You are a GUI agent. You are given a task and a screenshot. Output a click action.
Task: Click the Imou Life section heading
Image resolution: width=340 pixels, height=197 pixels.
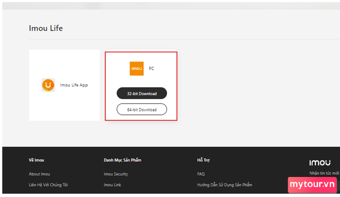pos(46,28)
